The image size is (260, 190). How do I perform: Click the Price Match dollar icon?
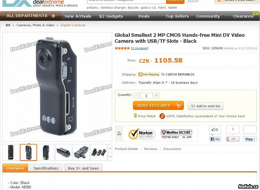click(135, 116)
